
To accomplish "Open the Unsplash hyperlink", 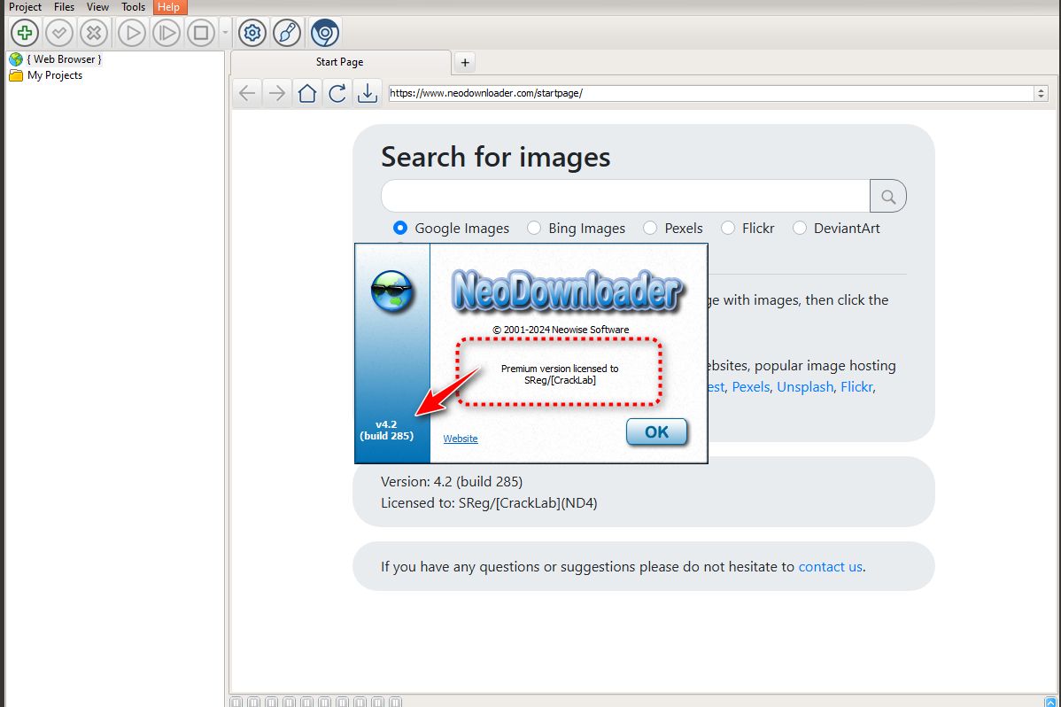I will pos(804,386).
